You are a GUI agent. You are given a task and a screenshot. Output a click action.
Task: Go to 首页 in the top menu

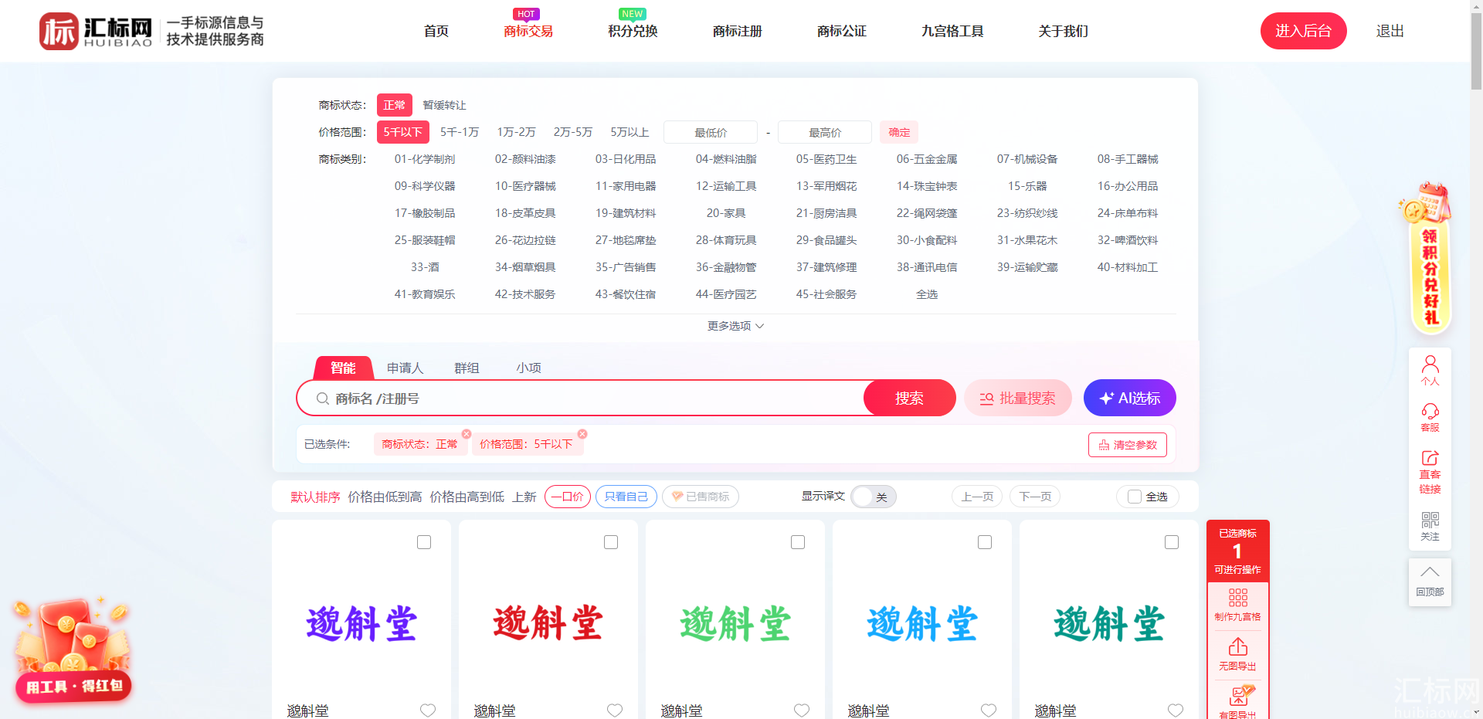436,31
